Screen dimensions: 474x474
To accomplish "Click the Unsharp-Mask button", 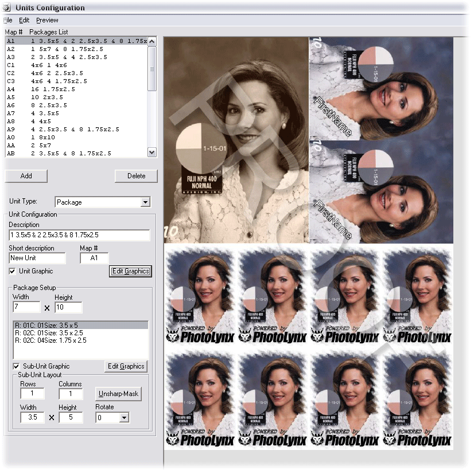I will point(119,394).
